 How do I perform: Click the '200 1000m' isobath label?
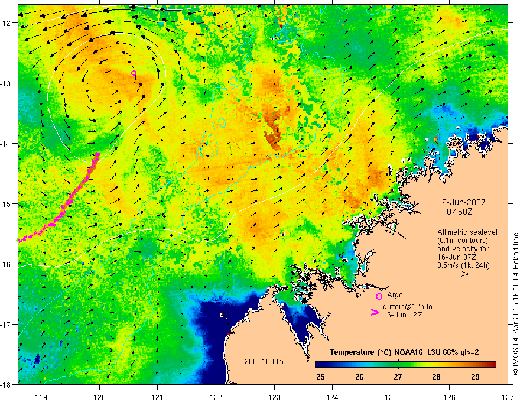coord(264,362)
